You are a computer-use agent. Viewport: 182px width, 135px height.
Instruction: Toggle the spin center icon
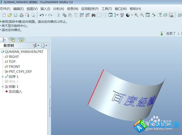(116, 15)
